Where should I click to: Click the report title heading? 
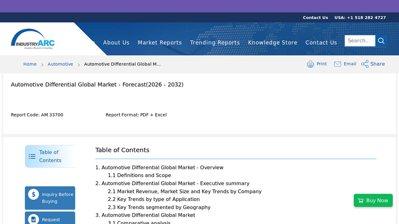97,85
